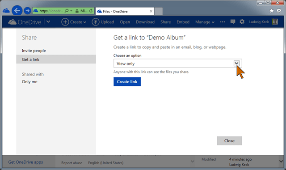Open browser Tools gear icon
Screen dimensions: 286x170
click(279, 11)
